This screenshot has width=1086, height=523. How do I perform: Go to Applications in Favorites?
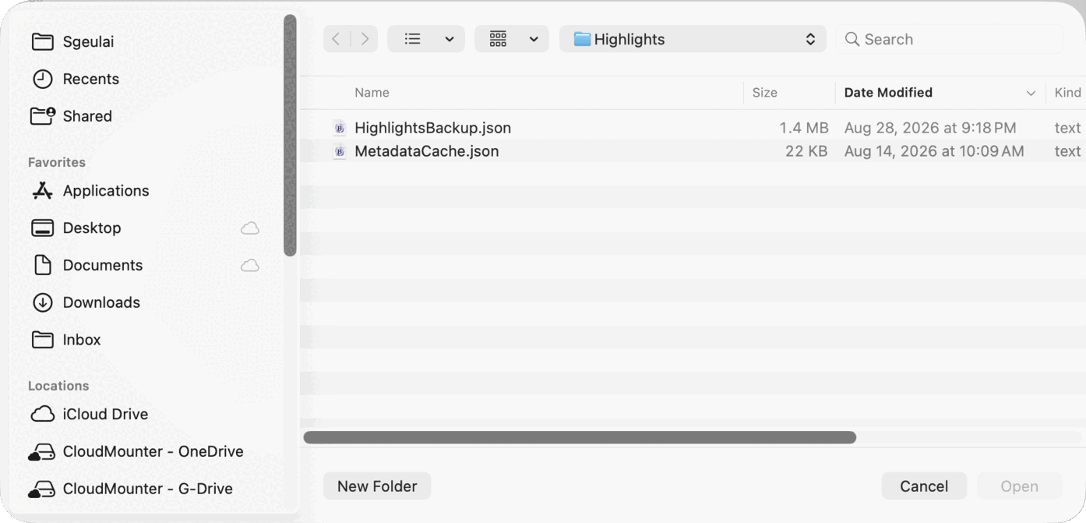(90, 191)
